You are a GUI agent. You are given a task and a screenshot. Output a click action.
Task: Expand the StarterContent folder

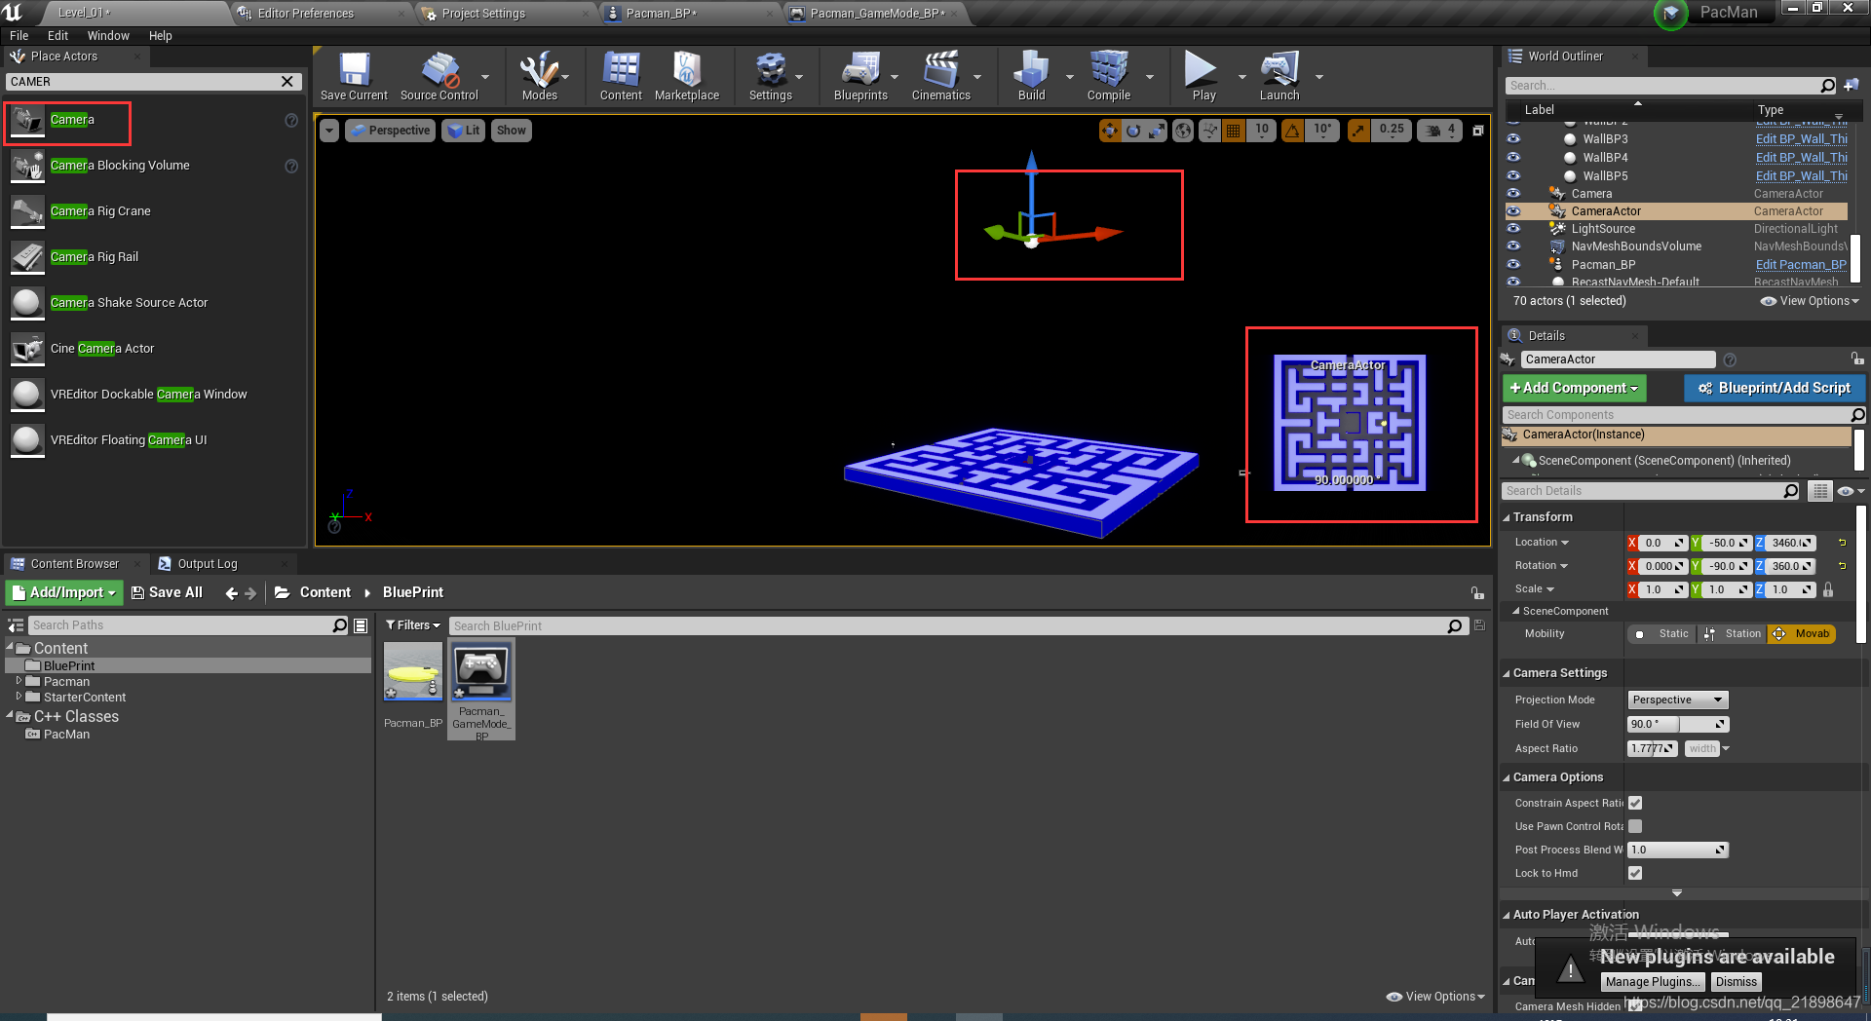(x=19, y=697)
